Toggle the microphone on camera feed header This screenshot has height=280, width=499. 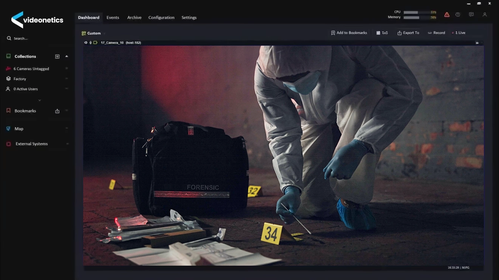click(x=90, y=43)
